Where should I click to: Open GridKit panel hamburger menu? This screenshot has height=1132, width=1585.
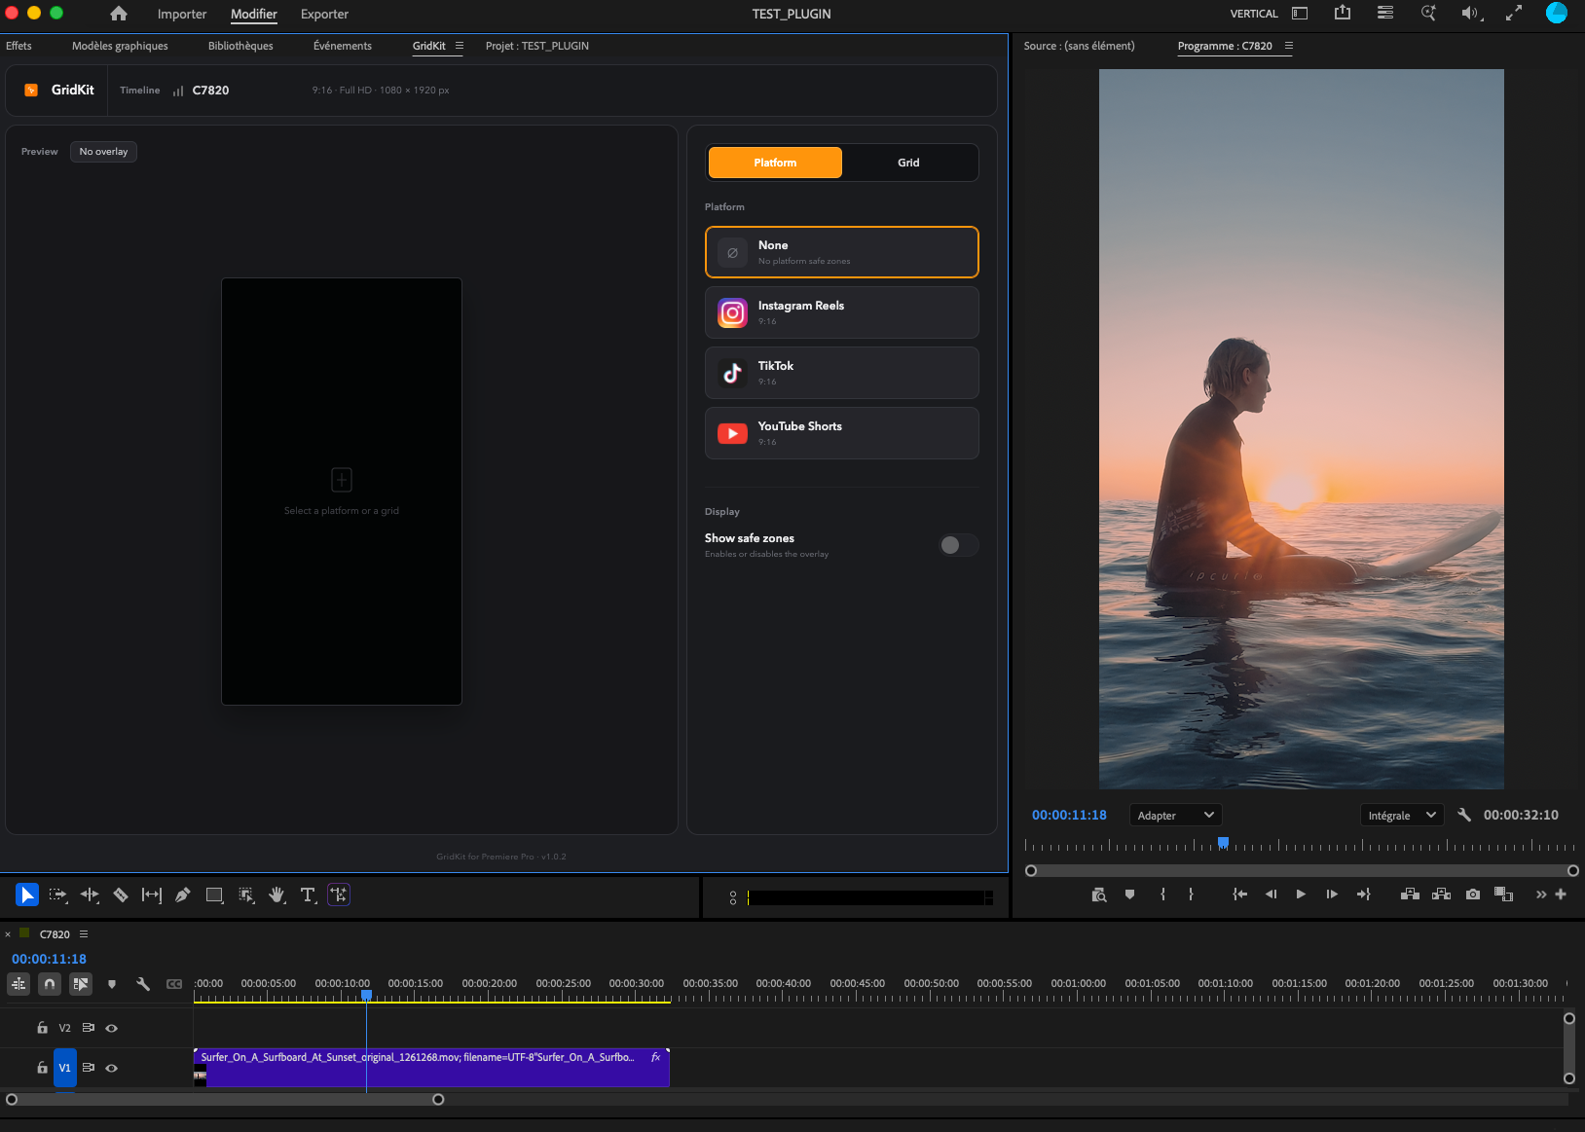(x=460, y=46)
